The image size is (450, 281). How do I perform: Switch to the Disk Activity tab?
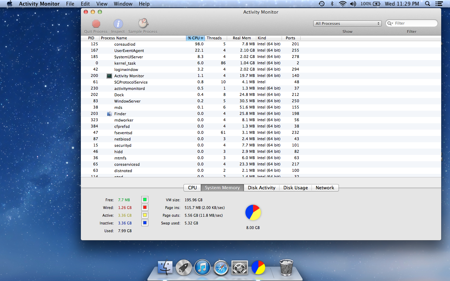point(262,188)
